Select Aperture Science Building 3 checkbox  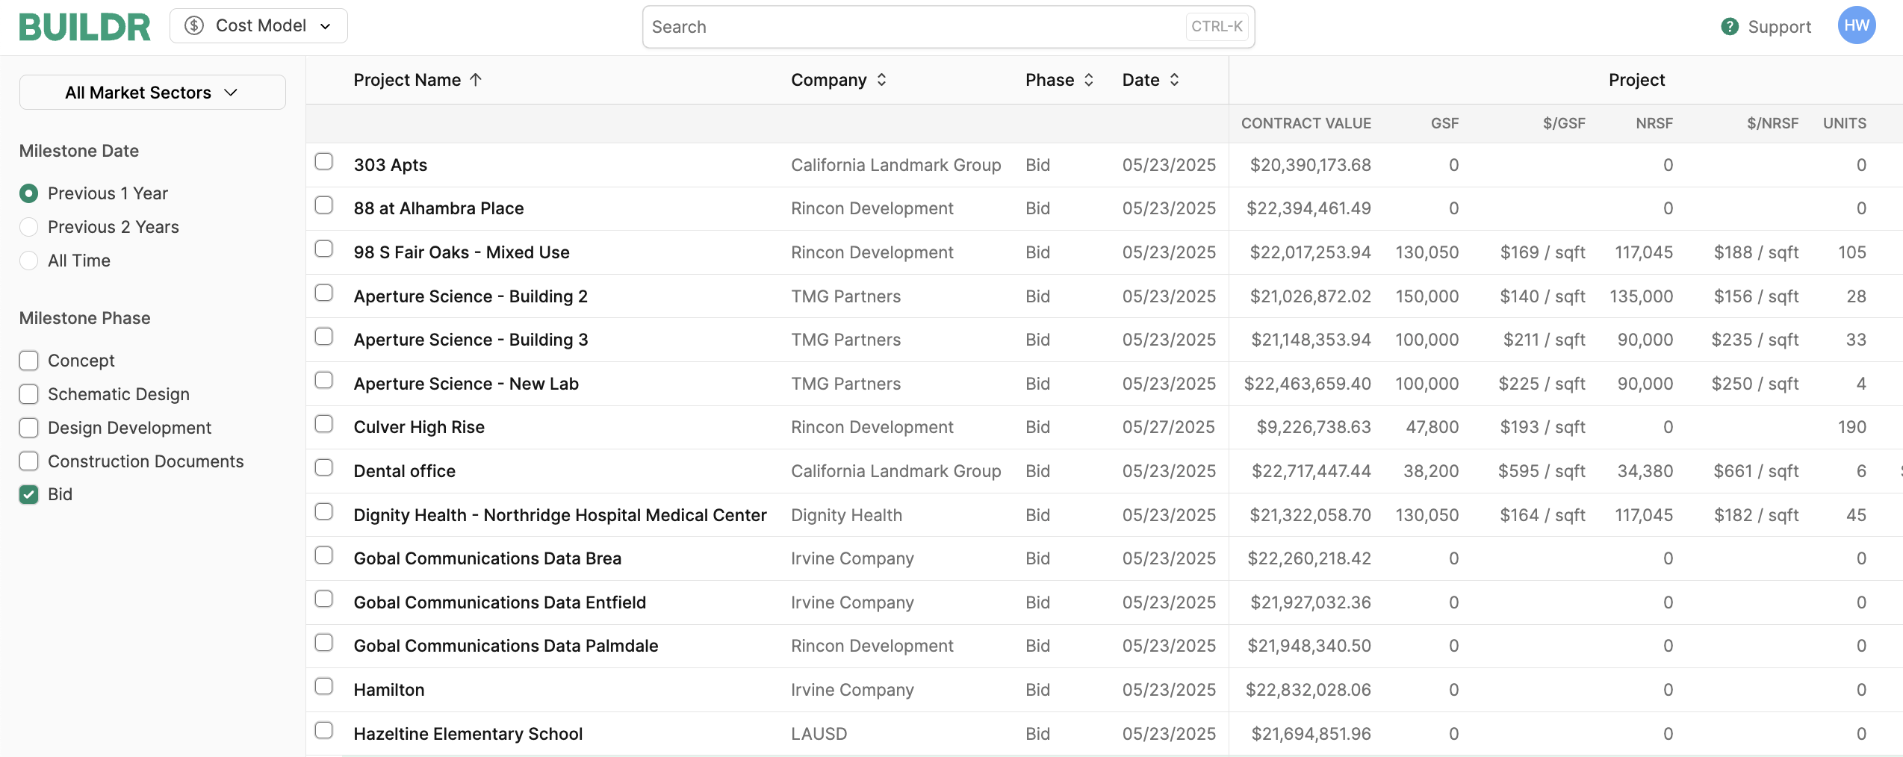[x=323, y=337]
